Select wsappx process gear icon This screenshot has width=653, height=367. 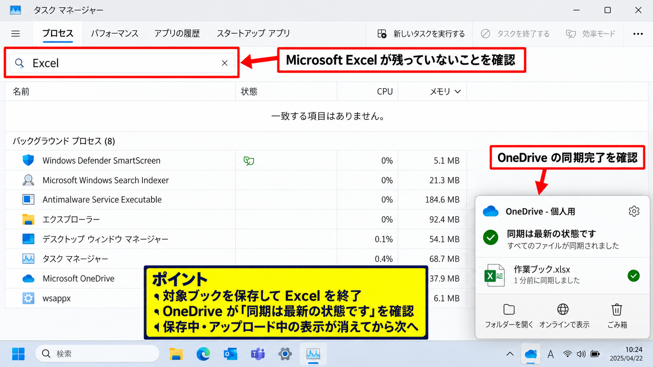pos(28,298)
